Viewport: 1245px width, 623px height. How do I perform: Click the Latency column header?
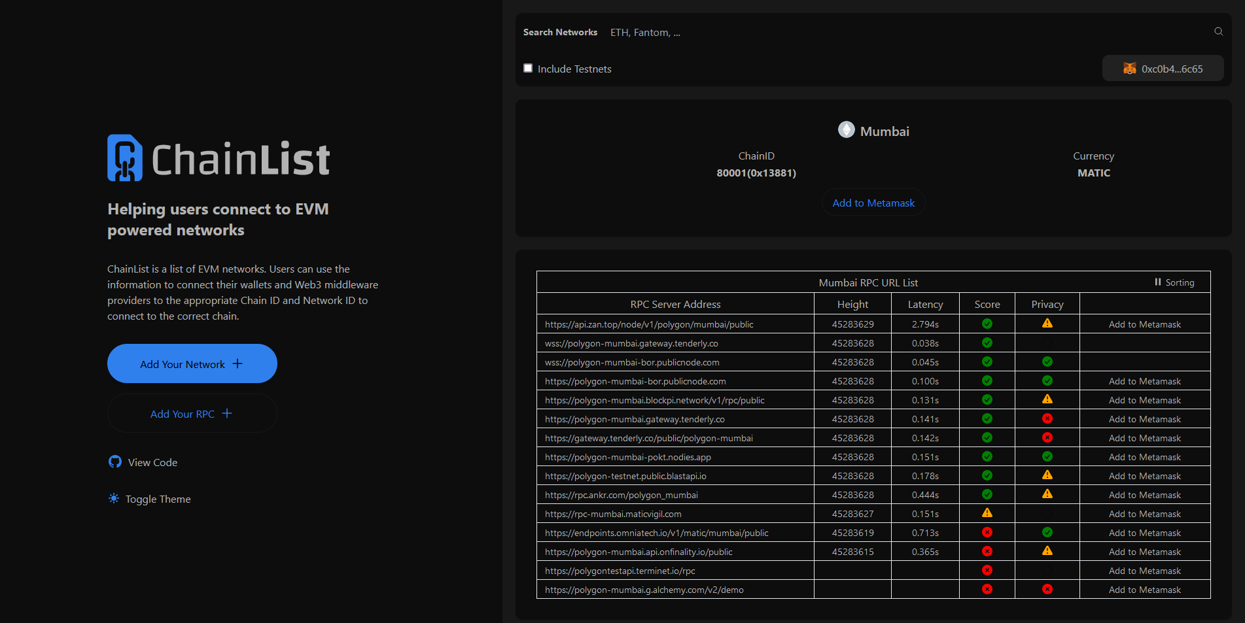(x=925, y=305)
